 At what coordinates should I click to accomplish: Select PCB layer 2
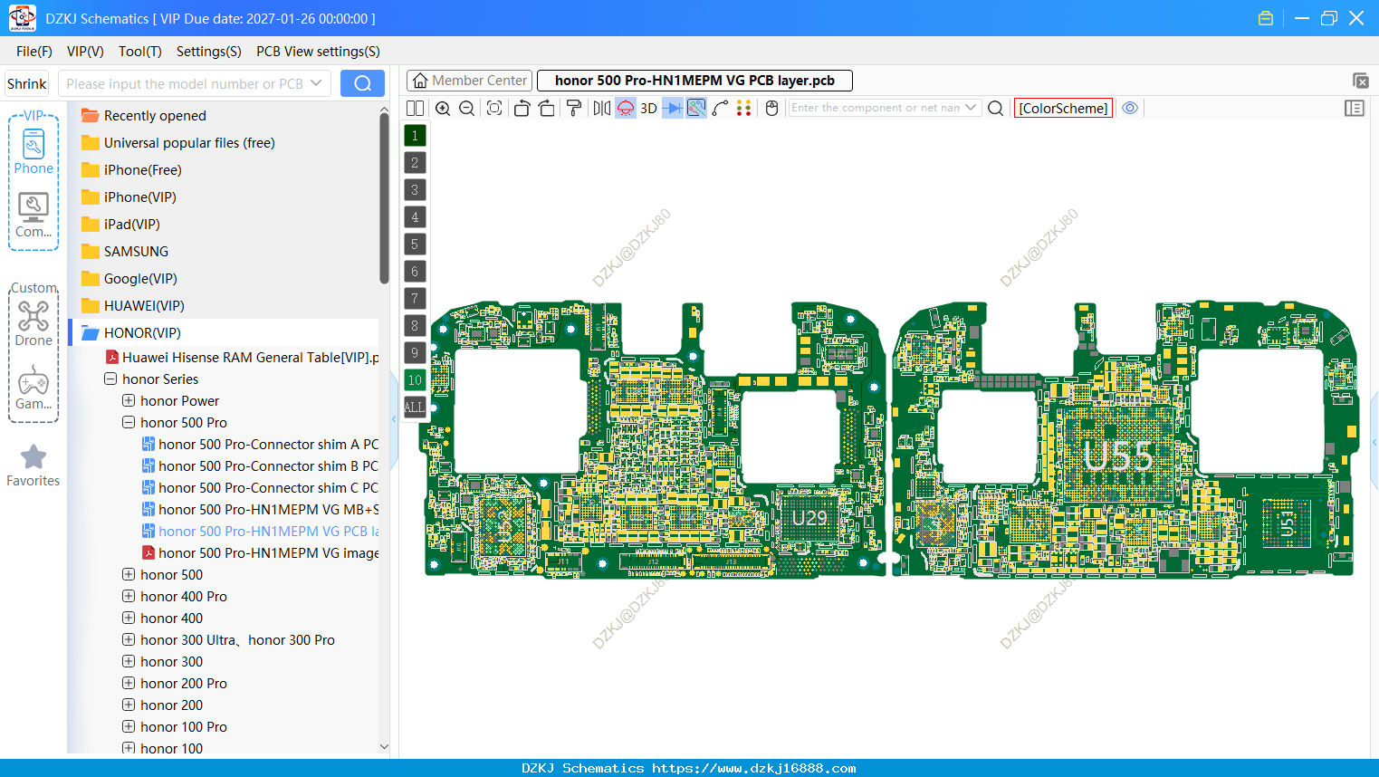(415, 163)
